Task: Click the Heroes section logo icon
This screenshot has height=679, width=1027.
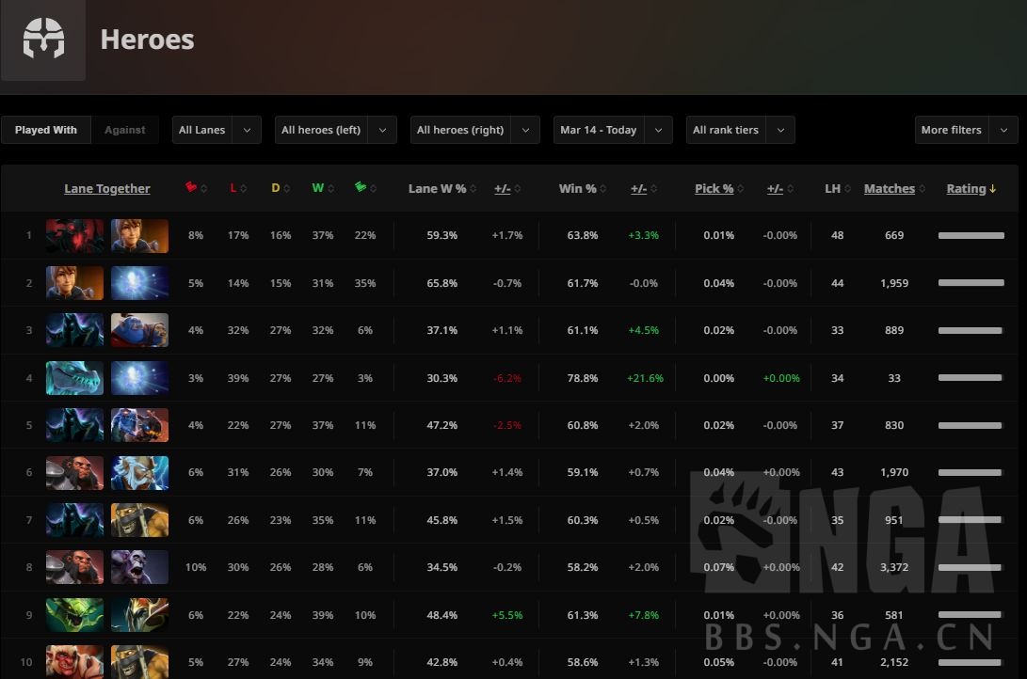Action: (x=43, y=40)
